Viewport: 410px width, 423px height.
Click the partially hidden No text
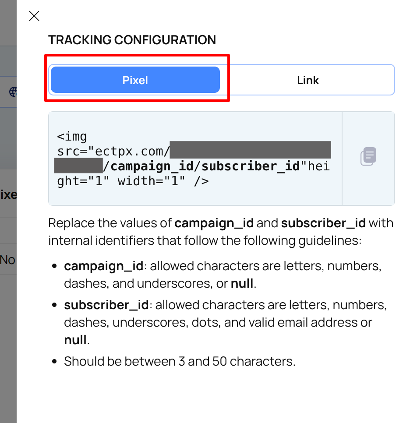(7, 260)
